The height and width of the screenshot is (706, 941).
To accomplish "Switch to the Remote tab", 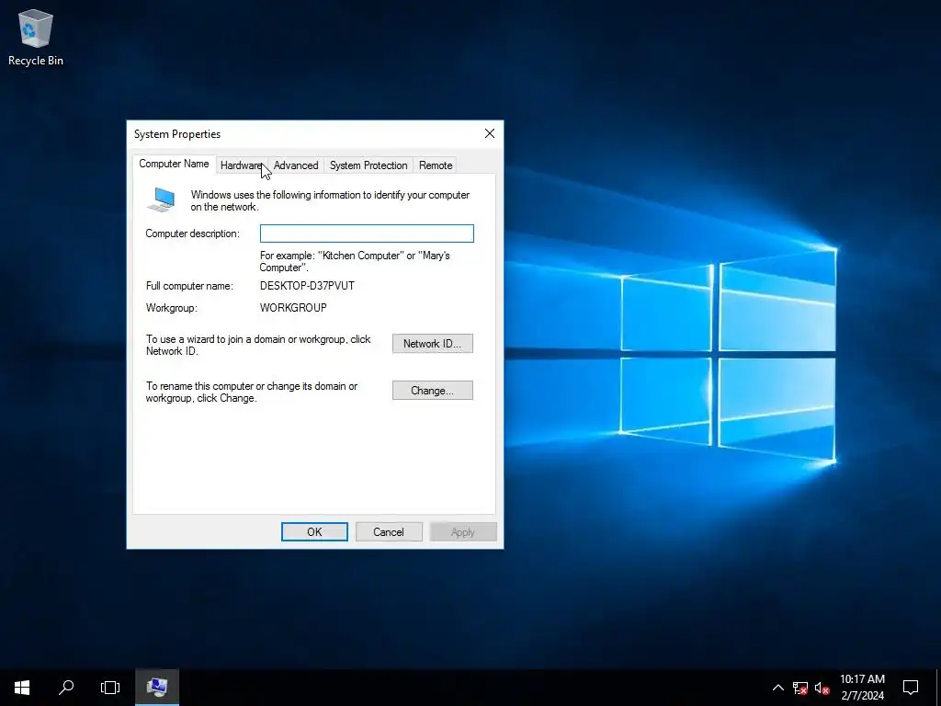I will 436,165.
